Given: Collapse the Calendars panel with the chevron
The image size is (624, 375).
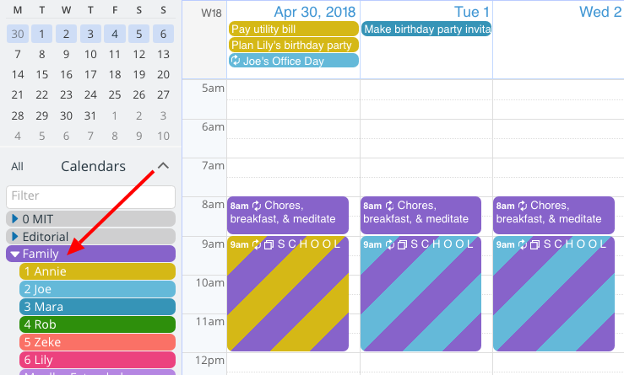Looking at the screenshot, I should tap(164, 166).
